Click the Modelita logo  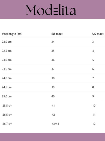pos(51,10)
